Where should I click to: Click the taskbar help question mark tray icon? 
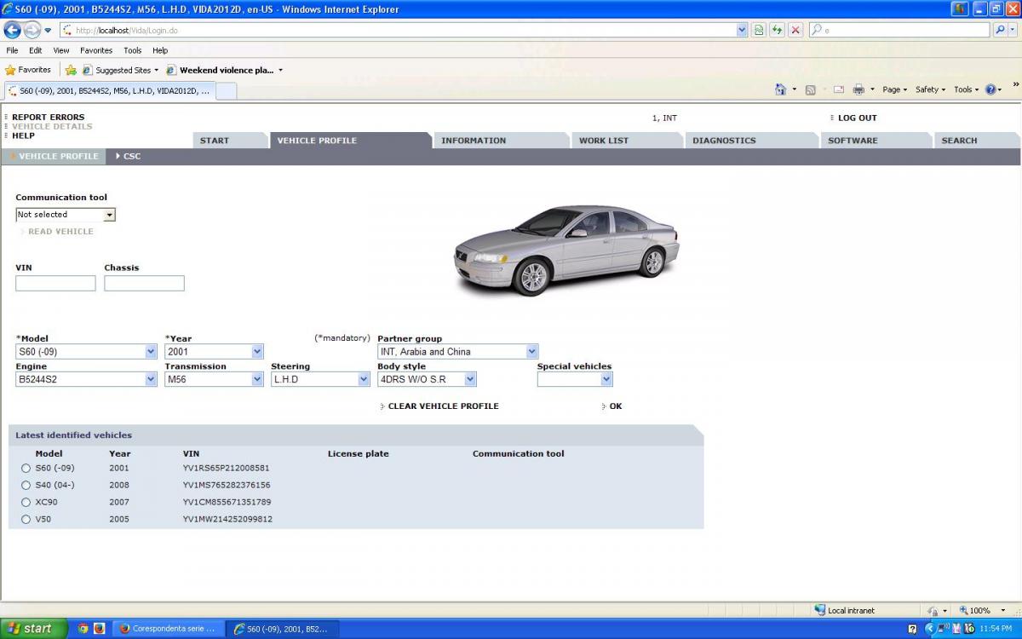pyautogui.click(x=912, y=629)
